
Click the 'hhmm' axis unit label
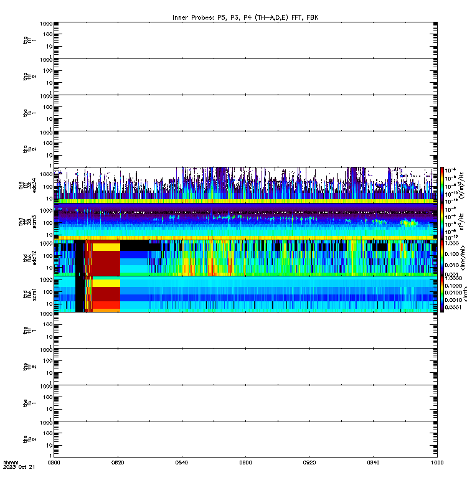(11, 463)
